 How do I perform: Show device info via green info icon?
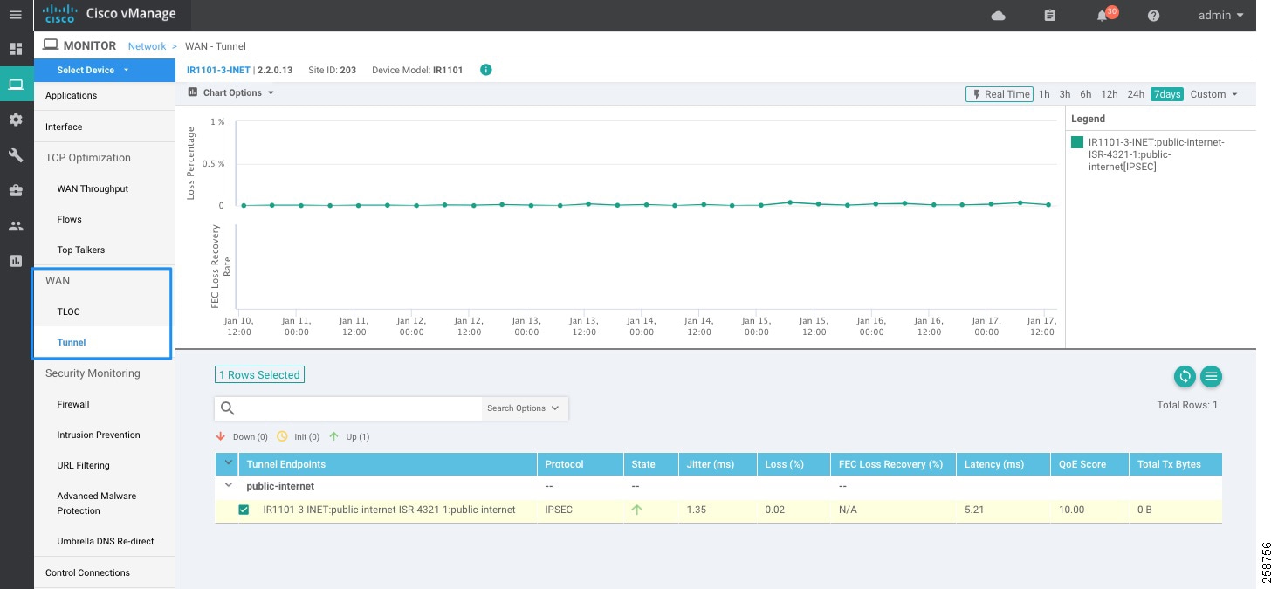[486, 70]
